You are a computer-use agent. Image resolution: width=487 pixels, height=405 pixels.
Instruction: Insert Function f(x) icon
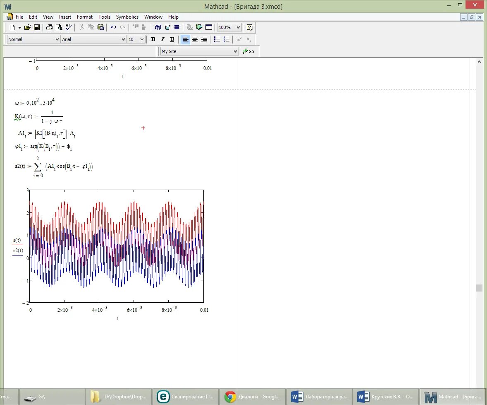point(158,27)
